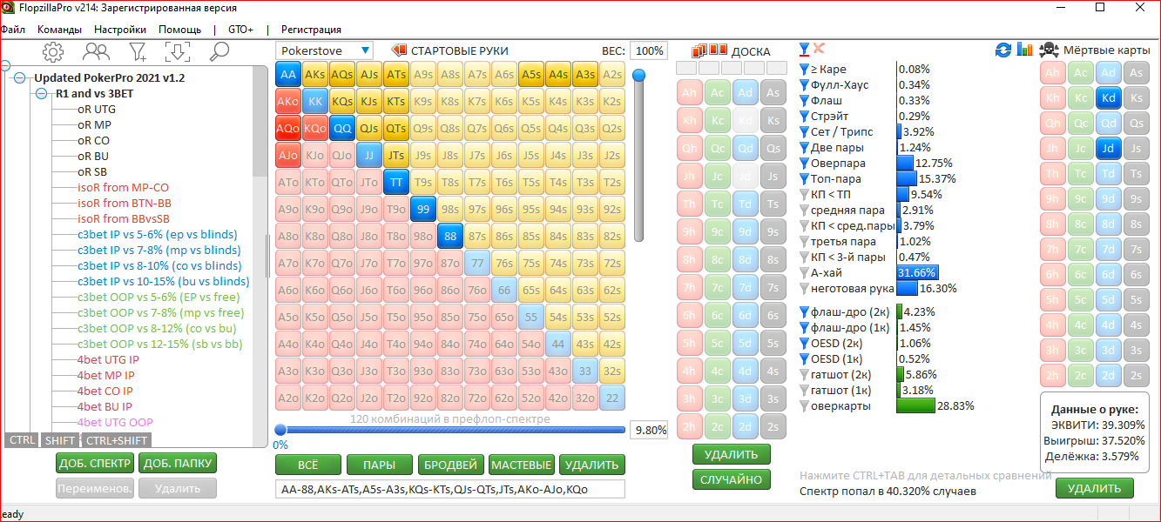1161x522 pixels.
Task: Click the two-players icon above the tree
Action: click(x=96, y=52)
